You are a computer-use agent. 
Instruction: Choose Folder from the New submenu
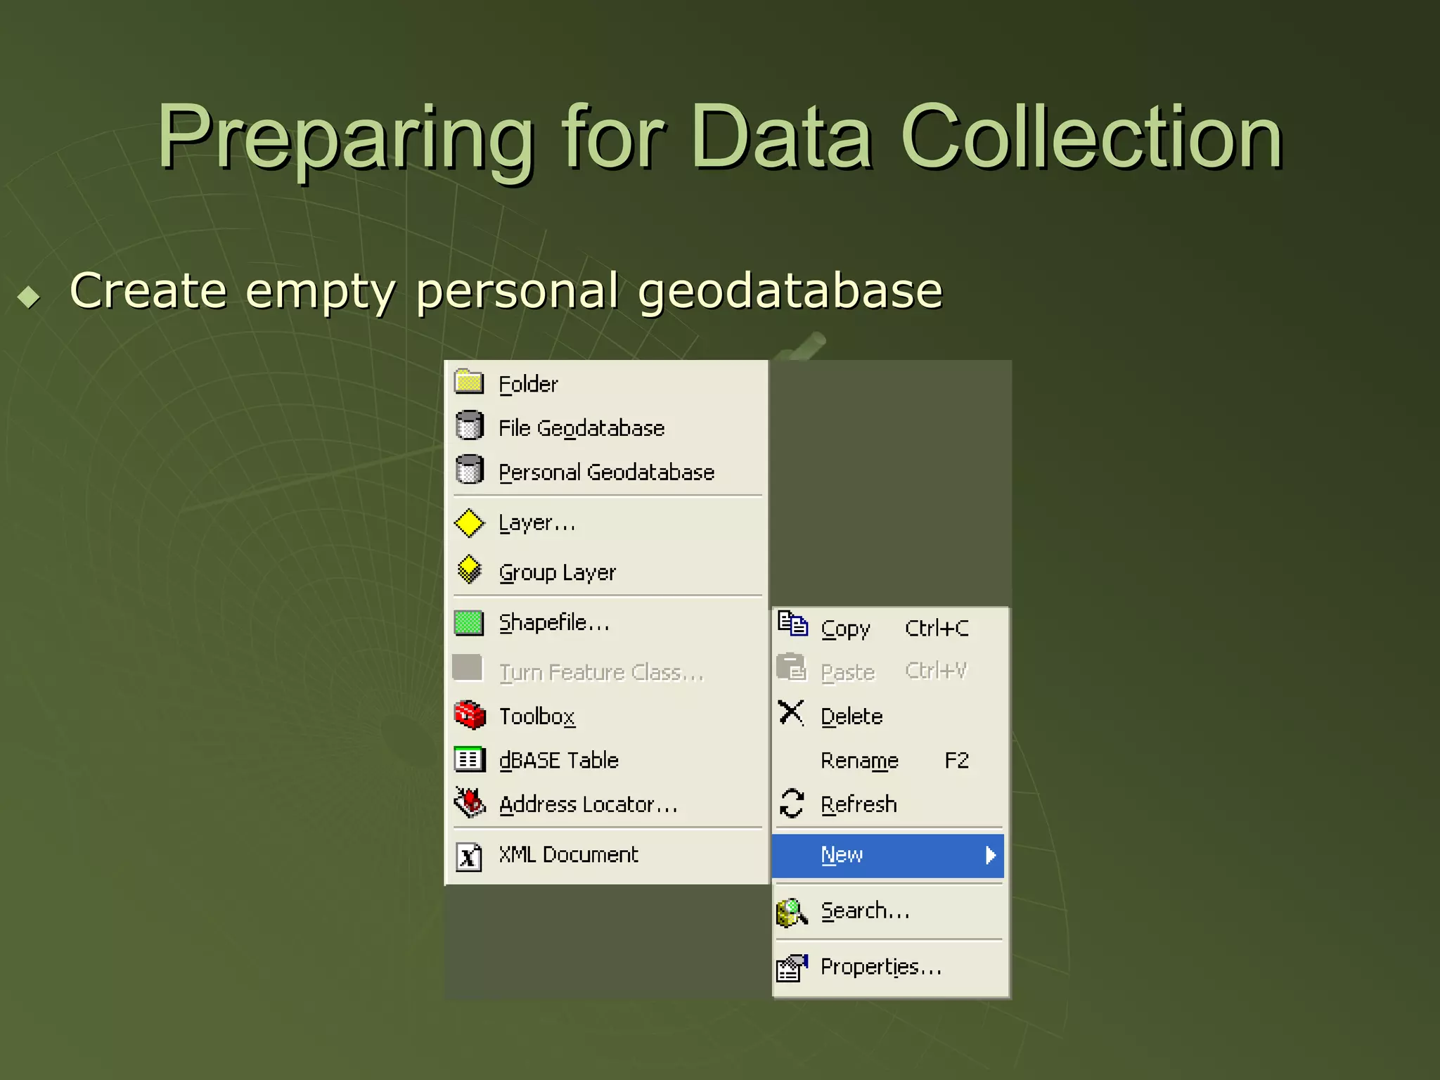607,384
